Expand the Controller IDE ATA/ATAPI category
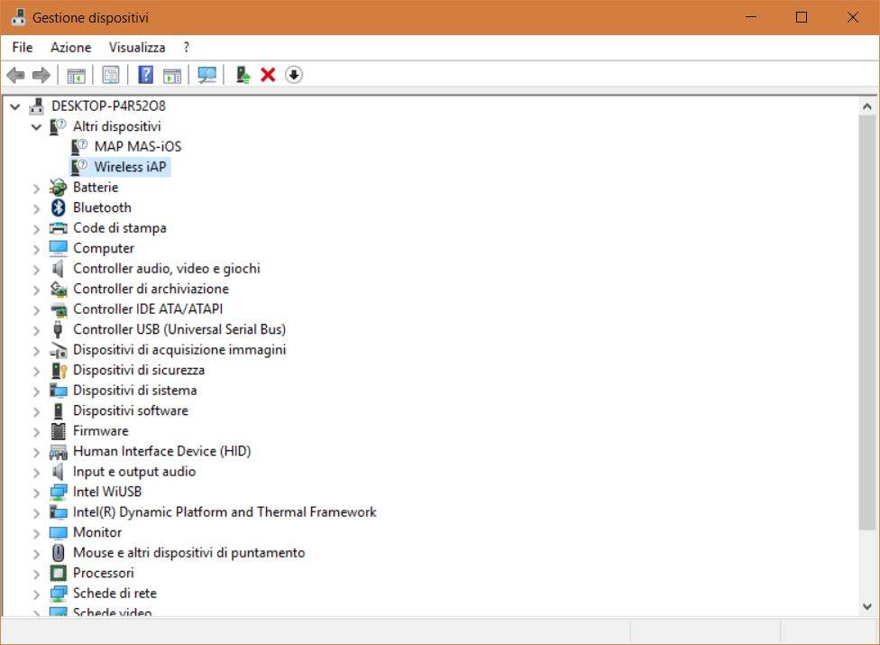Image resolution: width=880 pixels, height=645 pixels. 36,310
